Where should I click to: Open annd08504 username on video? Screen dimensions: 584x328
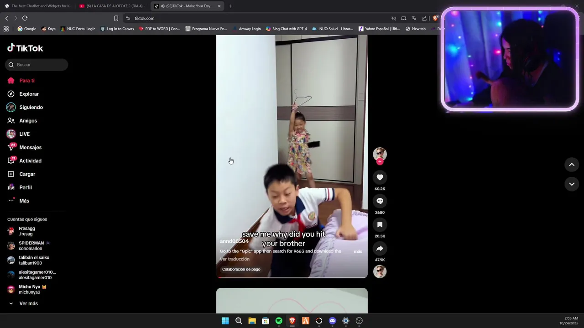pyautogui.click(x=234, y=241)
